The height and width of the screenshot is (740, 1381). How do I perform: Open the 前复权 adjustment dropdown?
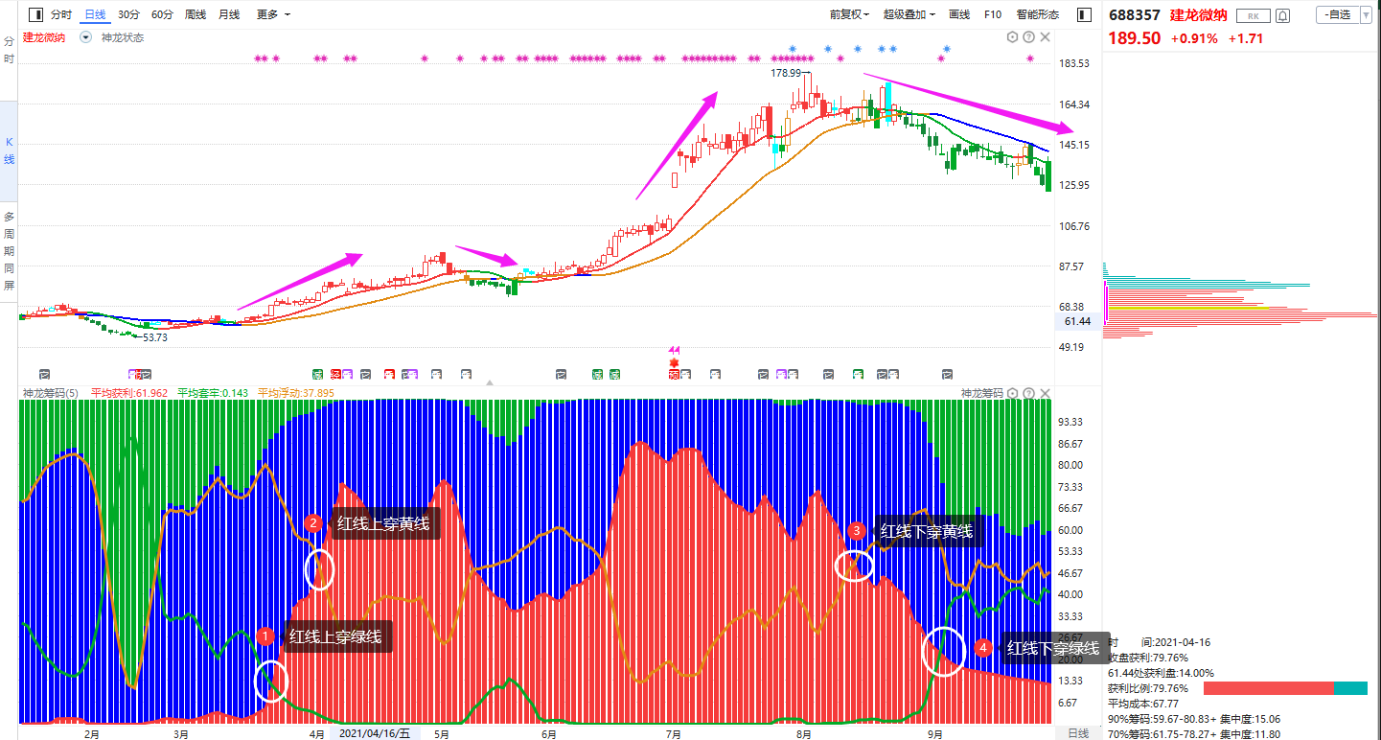point(849,14)
